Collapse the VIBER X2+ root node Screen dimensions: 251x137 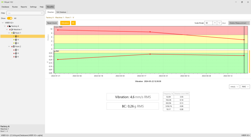pyautogui.click(x=3, y=23)
